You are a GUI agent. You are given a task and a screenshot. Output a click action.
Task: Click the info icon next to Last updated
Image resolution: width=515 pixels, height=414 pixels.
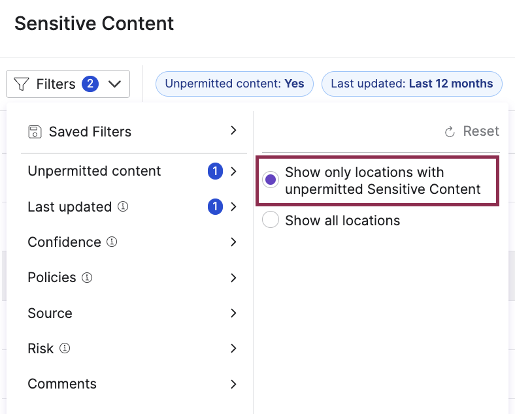[x=123, y=206]
